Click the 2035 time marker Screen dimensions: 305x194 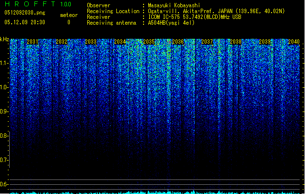149,42
